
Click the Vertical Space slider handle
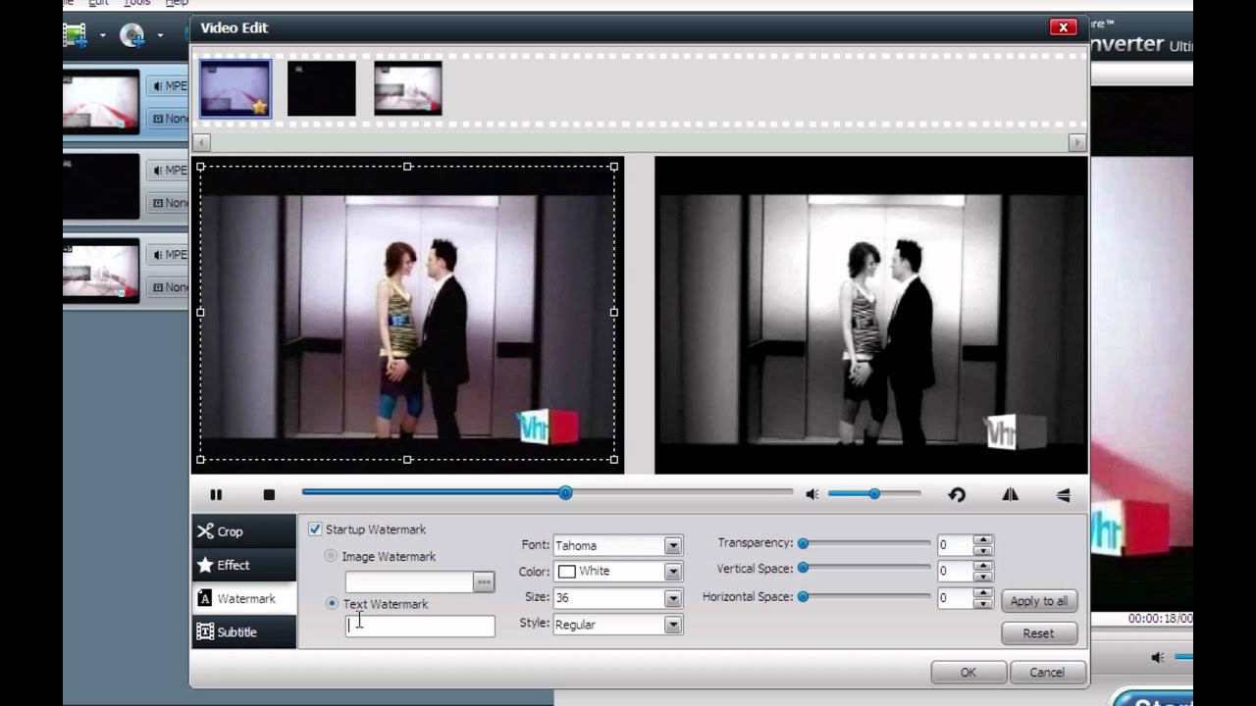click(x=803, y=568)
